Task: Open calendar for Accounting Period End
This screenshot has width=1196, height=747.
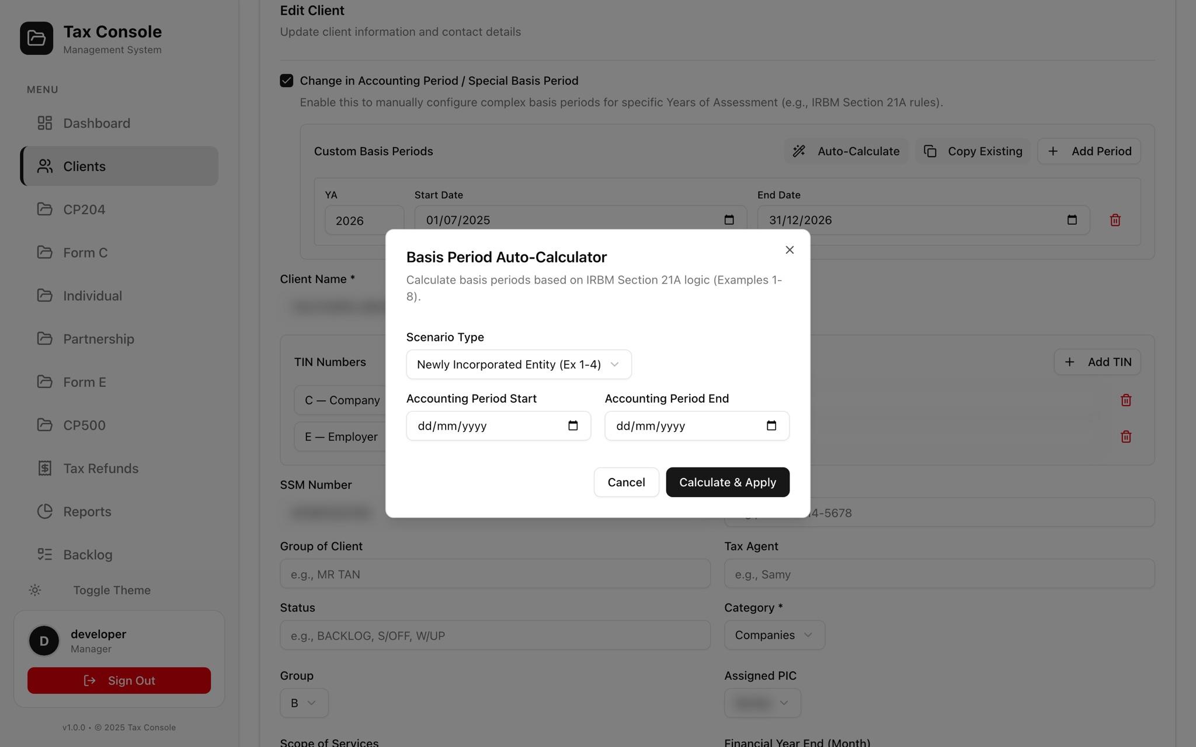Action: pyautogui.click(x=771, y=425)
